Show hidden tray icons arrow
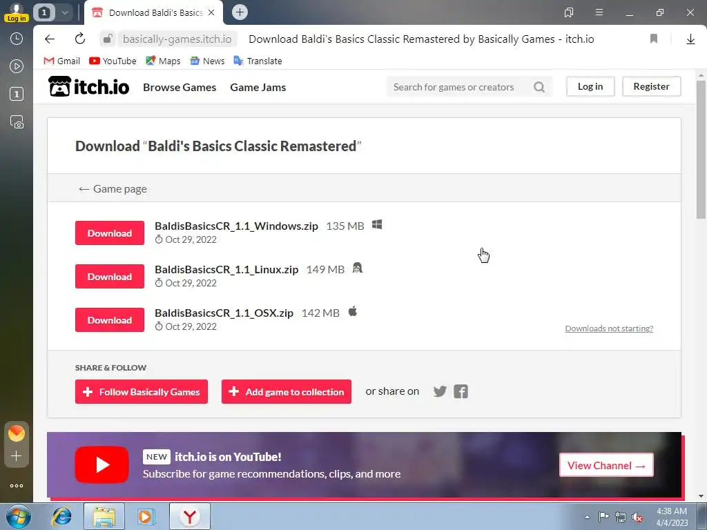Viewport: 707px width, 530px height. [x=587, y=517]
